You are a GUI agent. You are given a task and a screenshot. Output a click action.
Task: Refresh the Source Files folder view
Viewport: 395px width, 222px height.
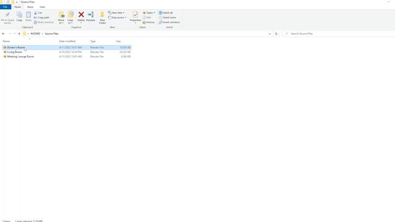pos(276,34)
